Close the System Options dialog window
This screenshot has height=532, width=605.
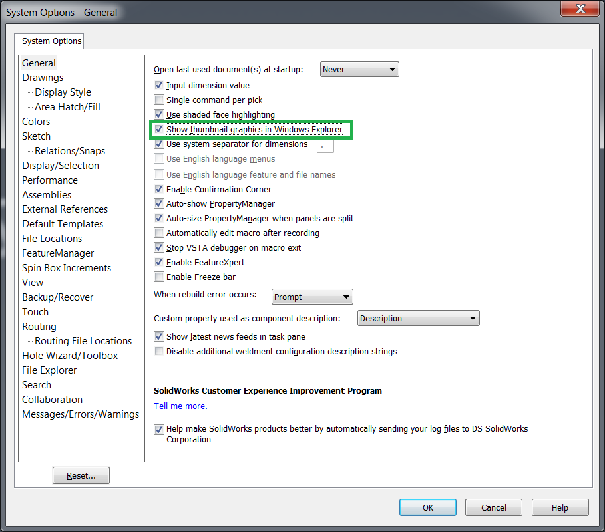[580, 9]
